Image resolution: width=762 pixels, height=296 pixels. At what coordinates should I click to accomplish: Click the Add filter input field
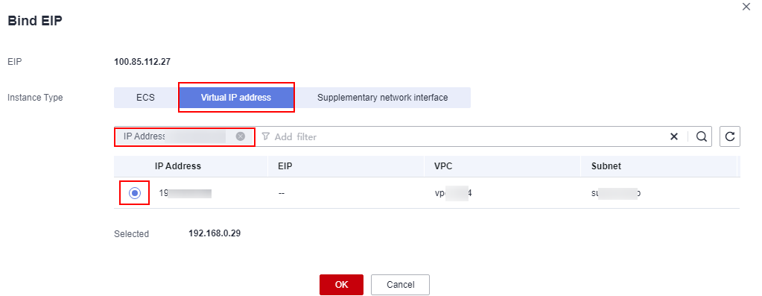(462, 136)
